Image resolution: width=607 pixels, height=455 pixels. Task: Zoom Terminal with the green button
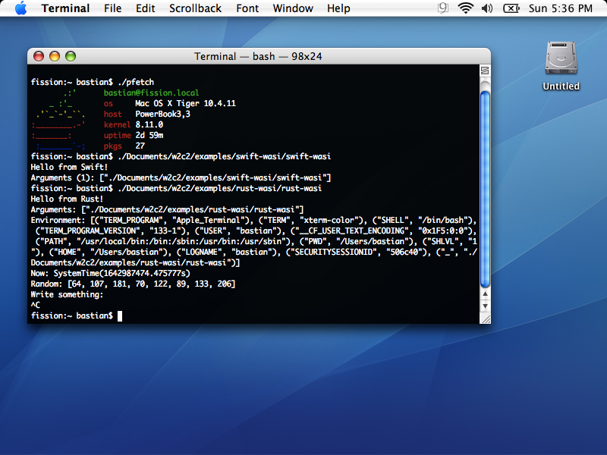coord(71,56)
